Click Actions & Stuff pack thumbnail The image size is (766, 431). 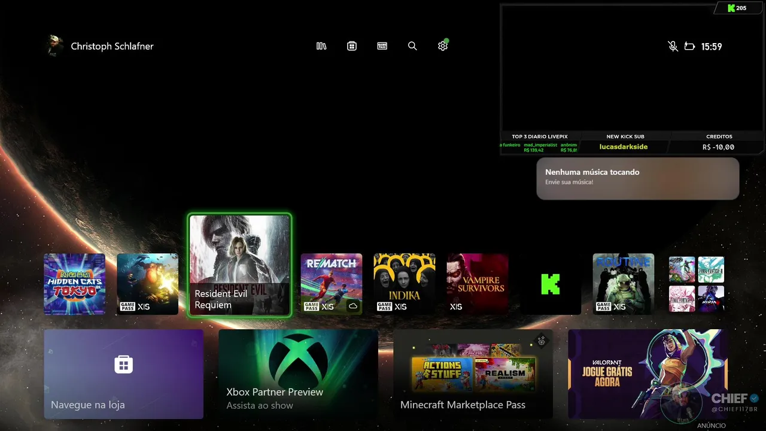pyautogui.click(x=442, y=374)
